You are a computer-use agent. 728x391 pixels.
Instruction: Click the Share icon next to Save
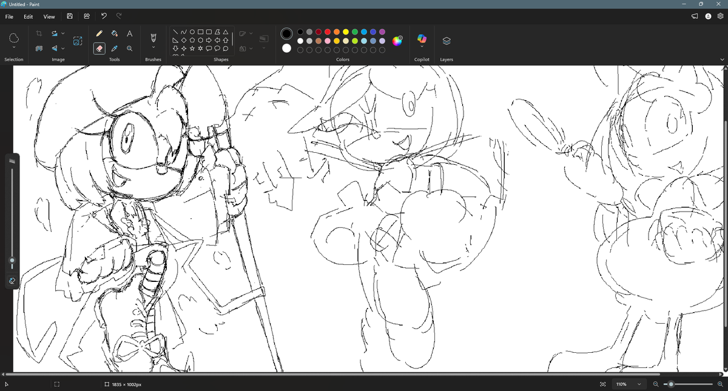click(87, 16)
